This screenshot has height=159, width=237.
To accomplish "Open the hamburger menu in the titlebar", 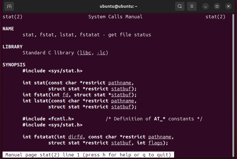I will (192, 6).
